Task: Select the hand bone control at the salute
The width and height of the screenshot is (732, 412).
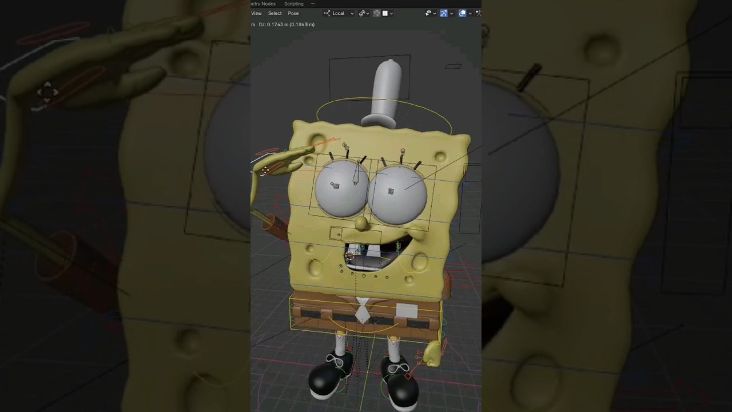Action: [265, 170]
